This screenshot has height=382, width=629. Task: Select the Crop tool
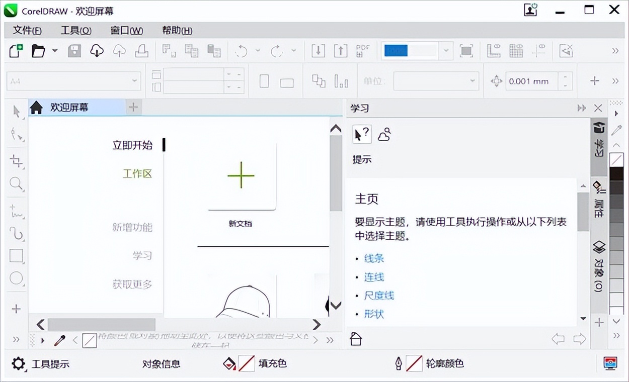point(15,161)
